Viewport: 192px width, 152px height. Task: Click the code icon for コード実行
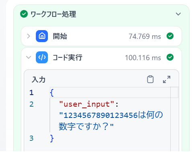42,57
